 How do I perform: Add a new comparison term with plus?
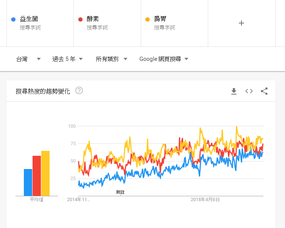tap(241, 23)
